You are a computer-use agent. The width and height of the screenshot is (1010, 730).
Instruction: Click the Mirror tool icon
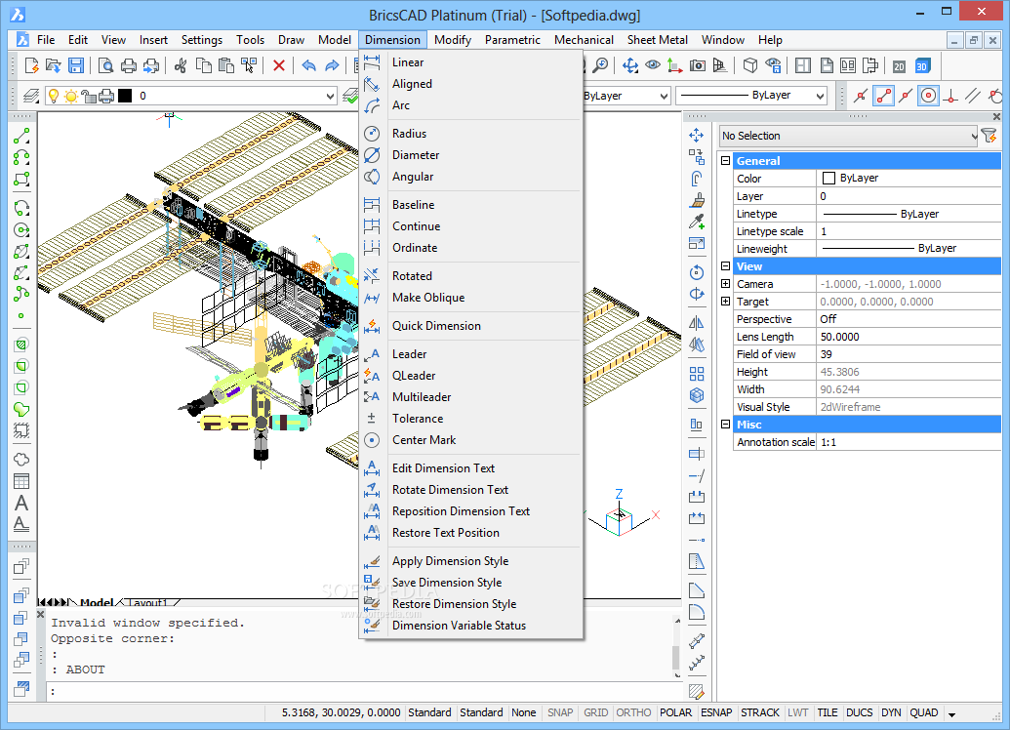(697, 323)
